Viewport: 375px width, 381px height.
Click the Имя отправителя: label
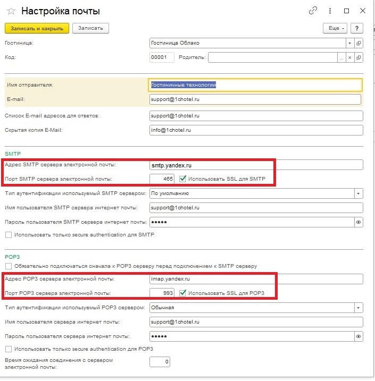click(30, 85)
